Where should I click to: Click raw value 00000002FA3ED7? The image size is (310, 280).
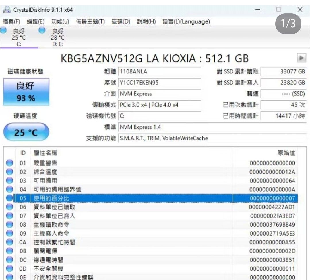pyautogui.click(x=273, y=216)
